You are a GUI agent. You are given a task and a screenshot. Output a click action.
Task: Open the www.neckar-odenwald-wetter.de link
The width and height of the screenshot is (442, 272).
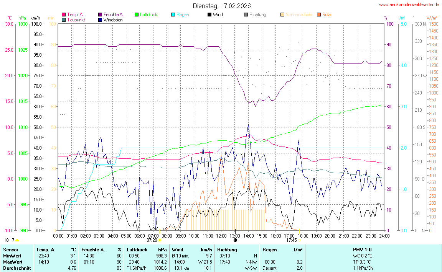pyautogui.click(x=409, y=5)
